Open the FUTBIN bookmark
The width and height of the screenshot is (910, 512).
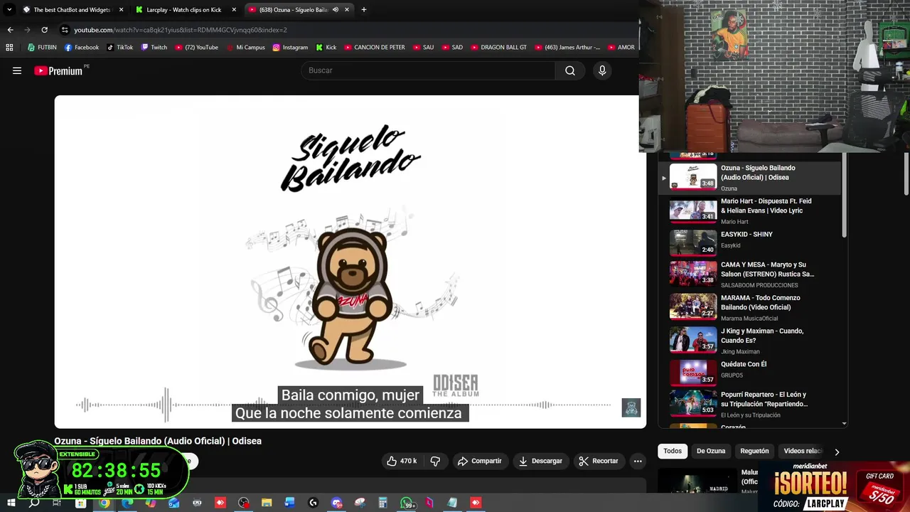42,48
